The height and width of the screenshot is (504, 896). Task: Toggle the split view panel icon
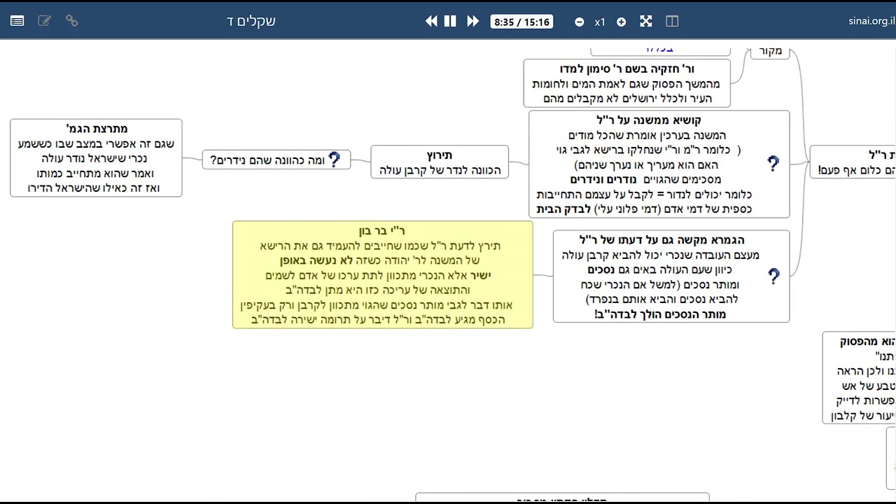[x=672, y=21]
